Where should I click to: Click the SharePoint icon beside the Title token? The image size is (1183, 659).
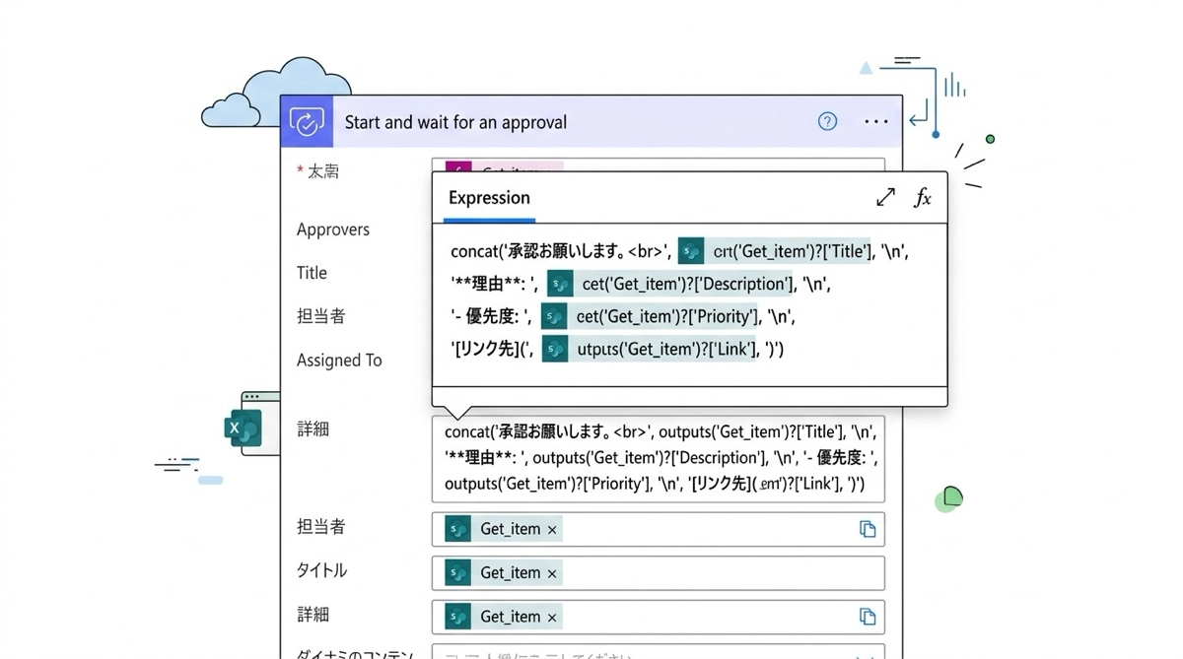point(691,252)
